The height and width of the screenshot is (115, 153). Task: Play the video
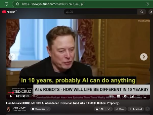pos(11,96)
